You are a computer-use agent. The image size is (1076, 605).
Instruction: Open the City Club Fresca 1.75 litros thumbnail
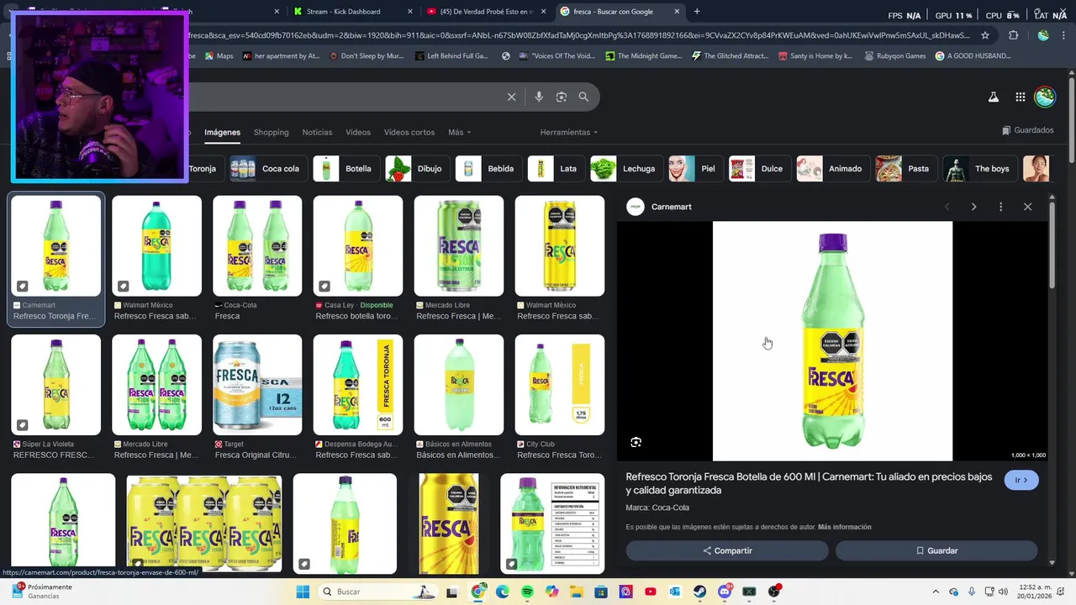(x=560, y=385)
